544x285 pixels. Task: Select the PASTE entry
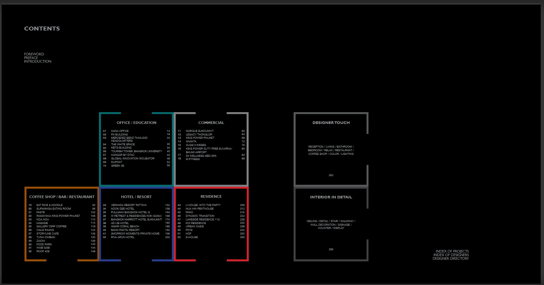pos(40,212)
